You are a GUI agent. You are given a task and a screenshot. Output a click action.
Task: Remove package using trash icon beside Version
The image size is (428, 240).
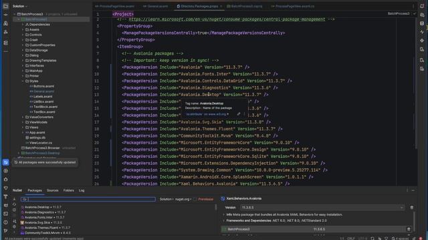412,207
